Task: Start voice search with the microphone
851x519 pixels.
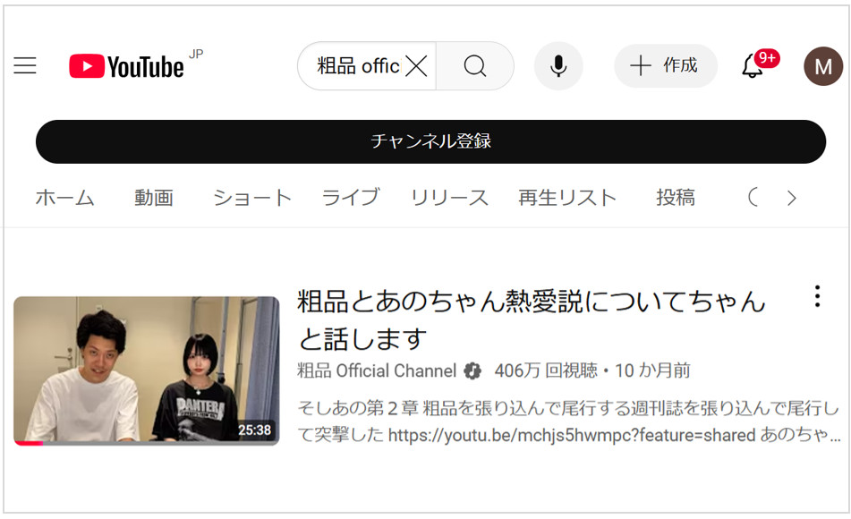Action: click(x=558, y=66)
